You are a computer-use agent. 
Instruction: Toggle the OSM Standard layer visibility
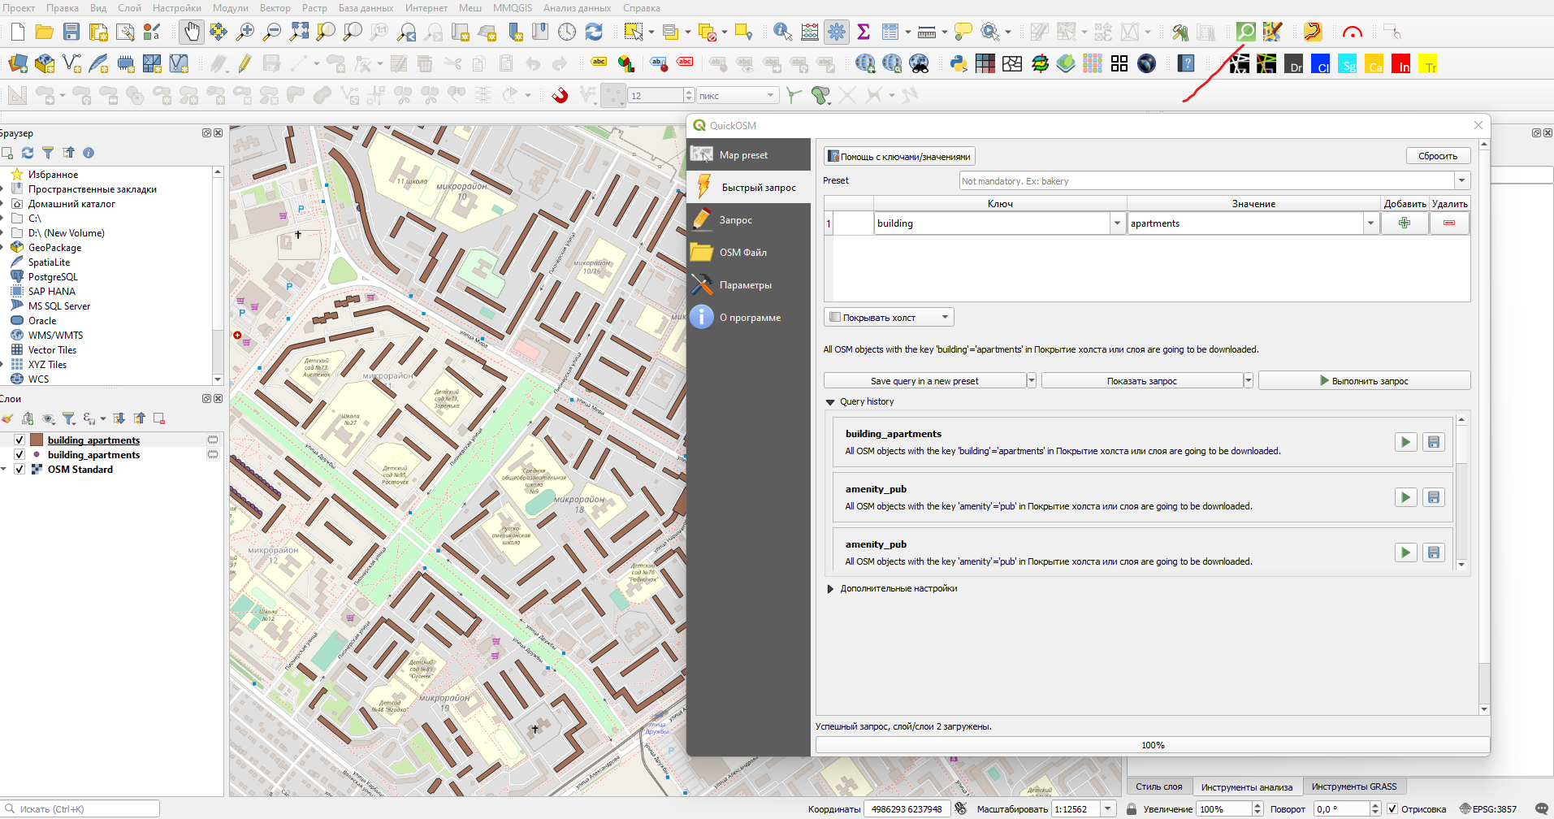(x=19, y=470)
